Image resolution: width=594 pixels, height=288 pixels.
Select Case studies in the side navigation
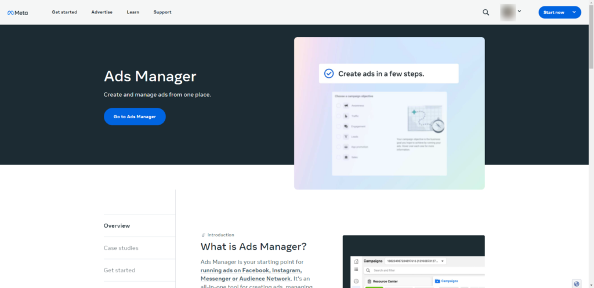coord(121,248)
